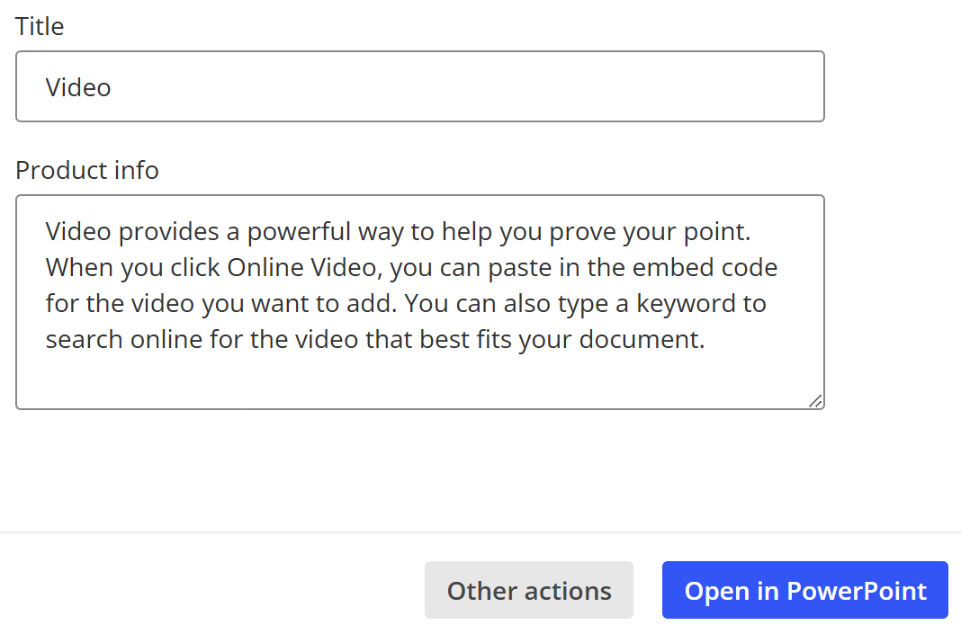Place cursor on the word powerful
The image size is (961, 634).
tap(299, 231)
